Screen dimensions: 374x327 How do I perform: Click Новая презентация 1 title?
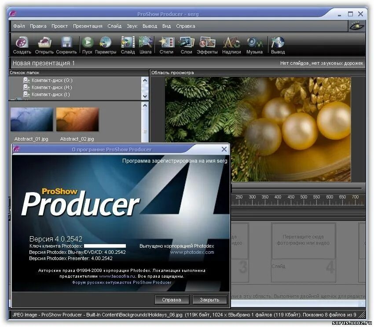pyautogui.click(x=44, y=63)
